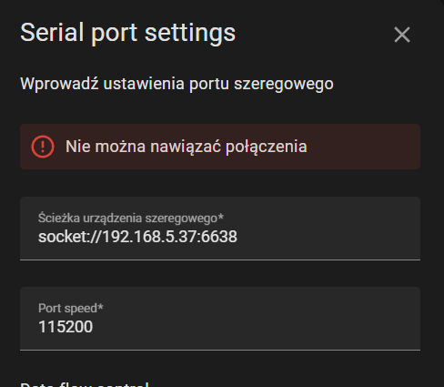Click the partially visible Data flow control label
Viewport: 444px width, 387px height.
click(x=85, y=384)
